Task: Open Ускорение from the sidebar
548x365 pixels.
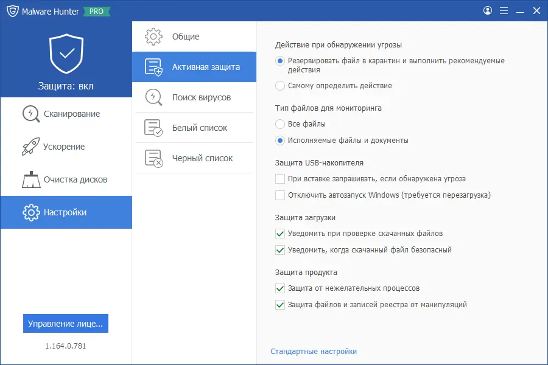Action: point(30,147)
